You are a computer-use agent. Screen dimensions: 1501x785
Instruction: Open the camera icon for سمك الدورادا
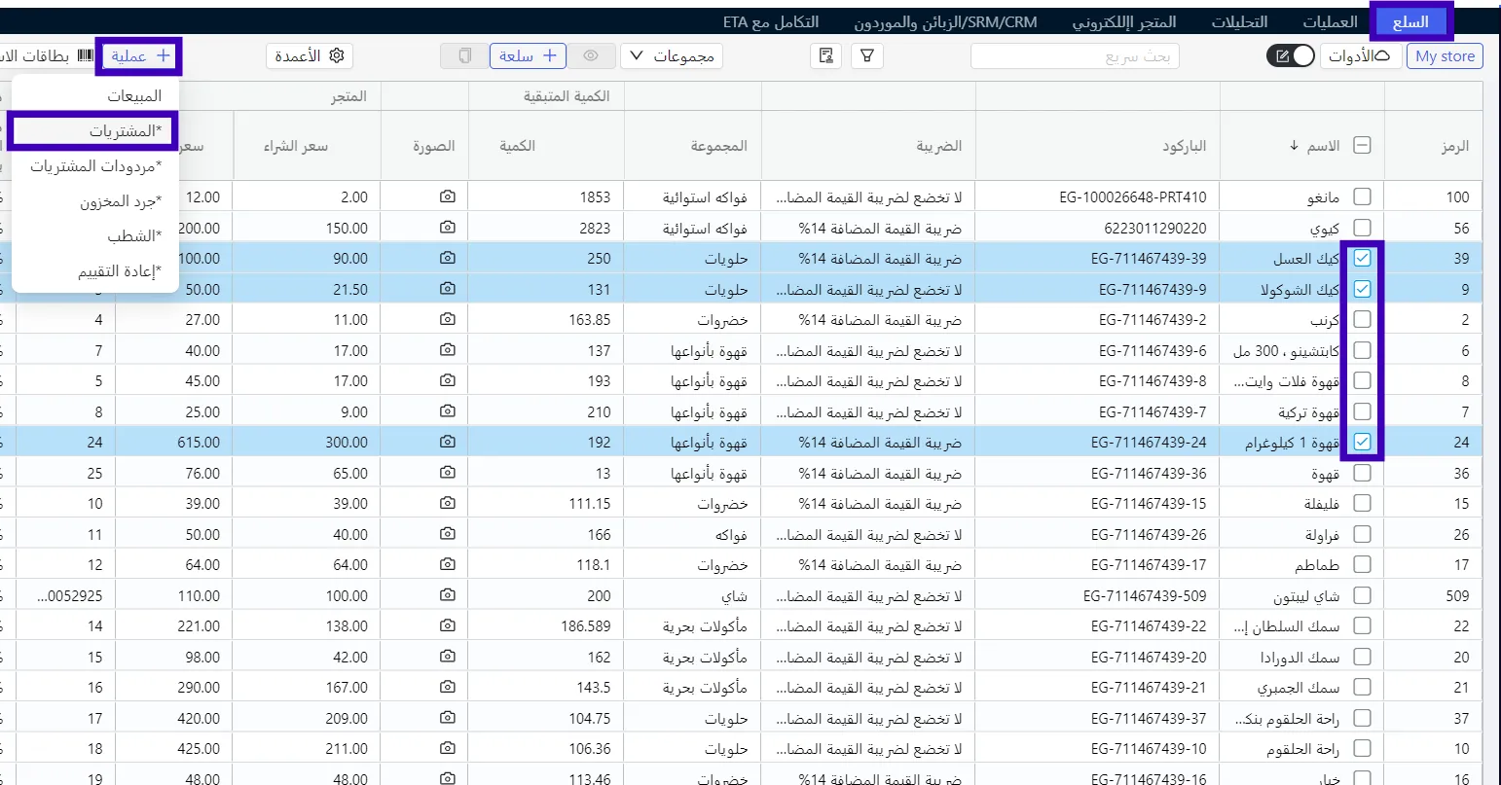coord(447,657)
